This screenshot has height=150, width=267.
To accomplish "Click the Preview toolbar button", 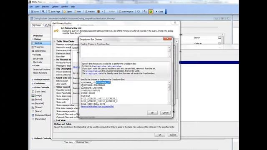I will pyautogui.click(x=90, y=12).
